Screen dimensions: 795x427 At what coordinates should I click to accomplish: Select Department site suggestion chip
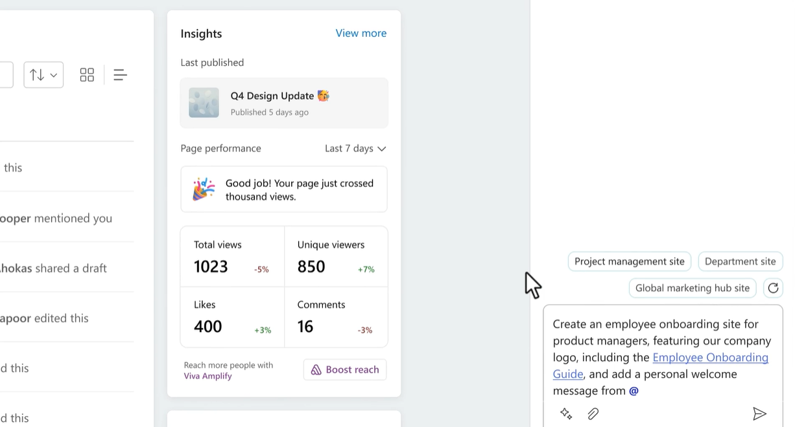click(x=740, y=261)
